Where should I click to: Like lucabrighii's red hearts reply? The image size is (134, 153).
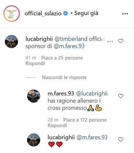click(121, 140)
